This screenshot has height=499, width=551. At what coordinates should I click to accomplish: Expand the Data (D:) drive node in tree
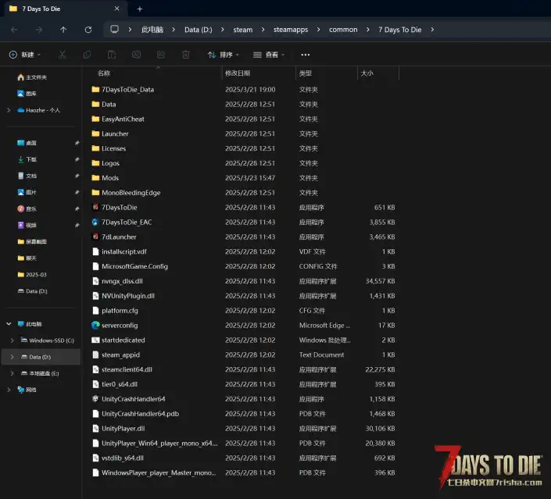coord(12,357)
